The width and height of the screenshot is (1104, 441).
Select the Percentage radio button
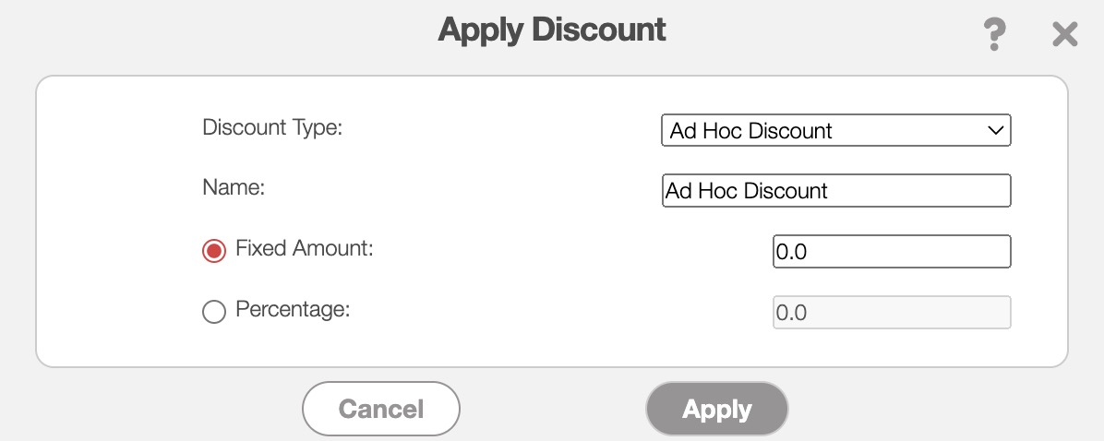point(214,312)
